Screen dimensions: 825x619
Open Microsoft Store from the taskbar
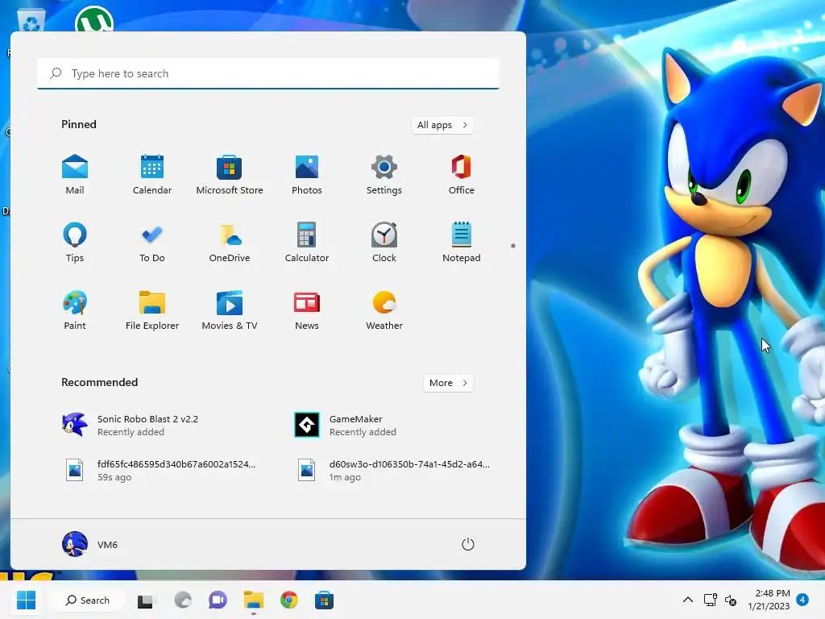324,600
